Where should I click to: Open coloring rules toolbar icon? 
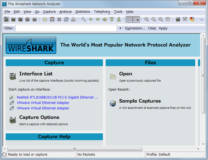192,19
